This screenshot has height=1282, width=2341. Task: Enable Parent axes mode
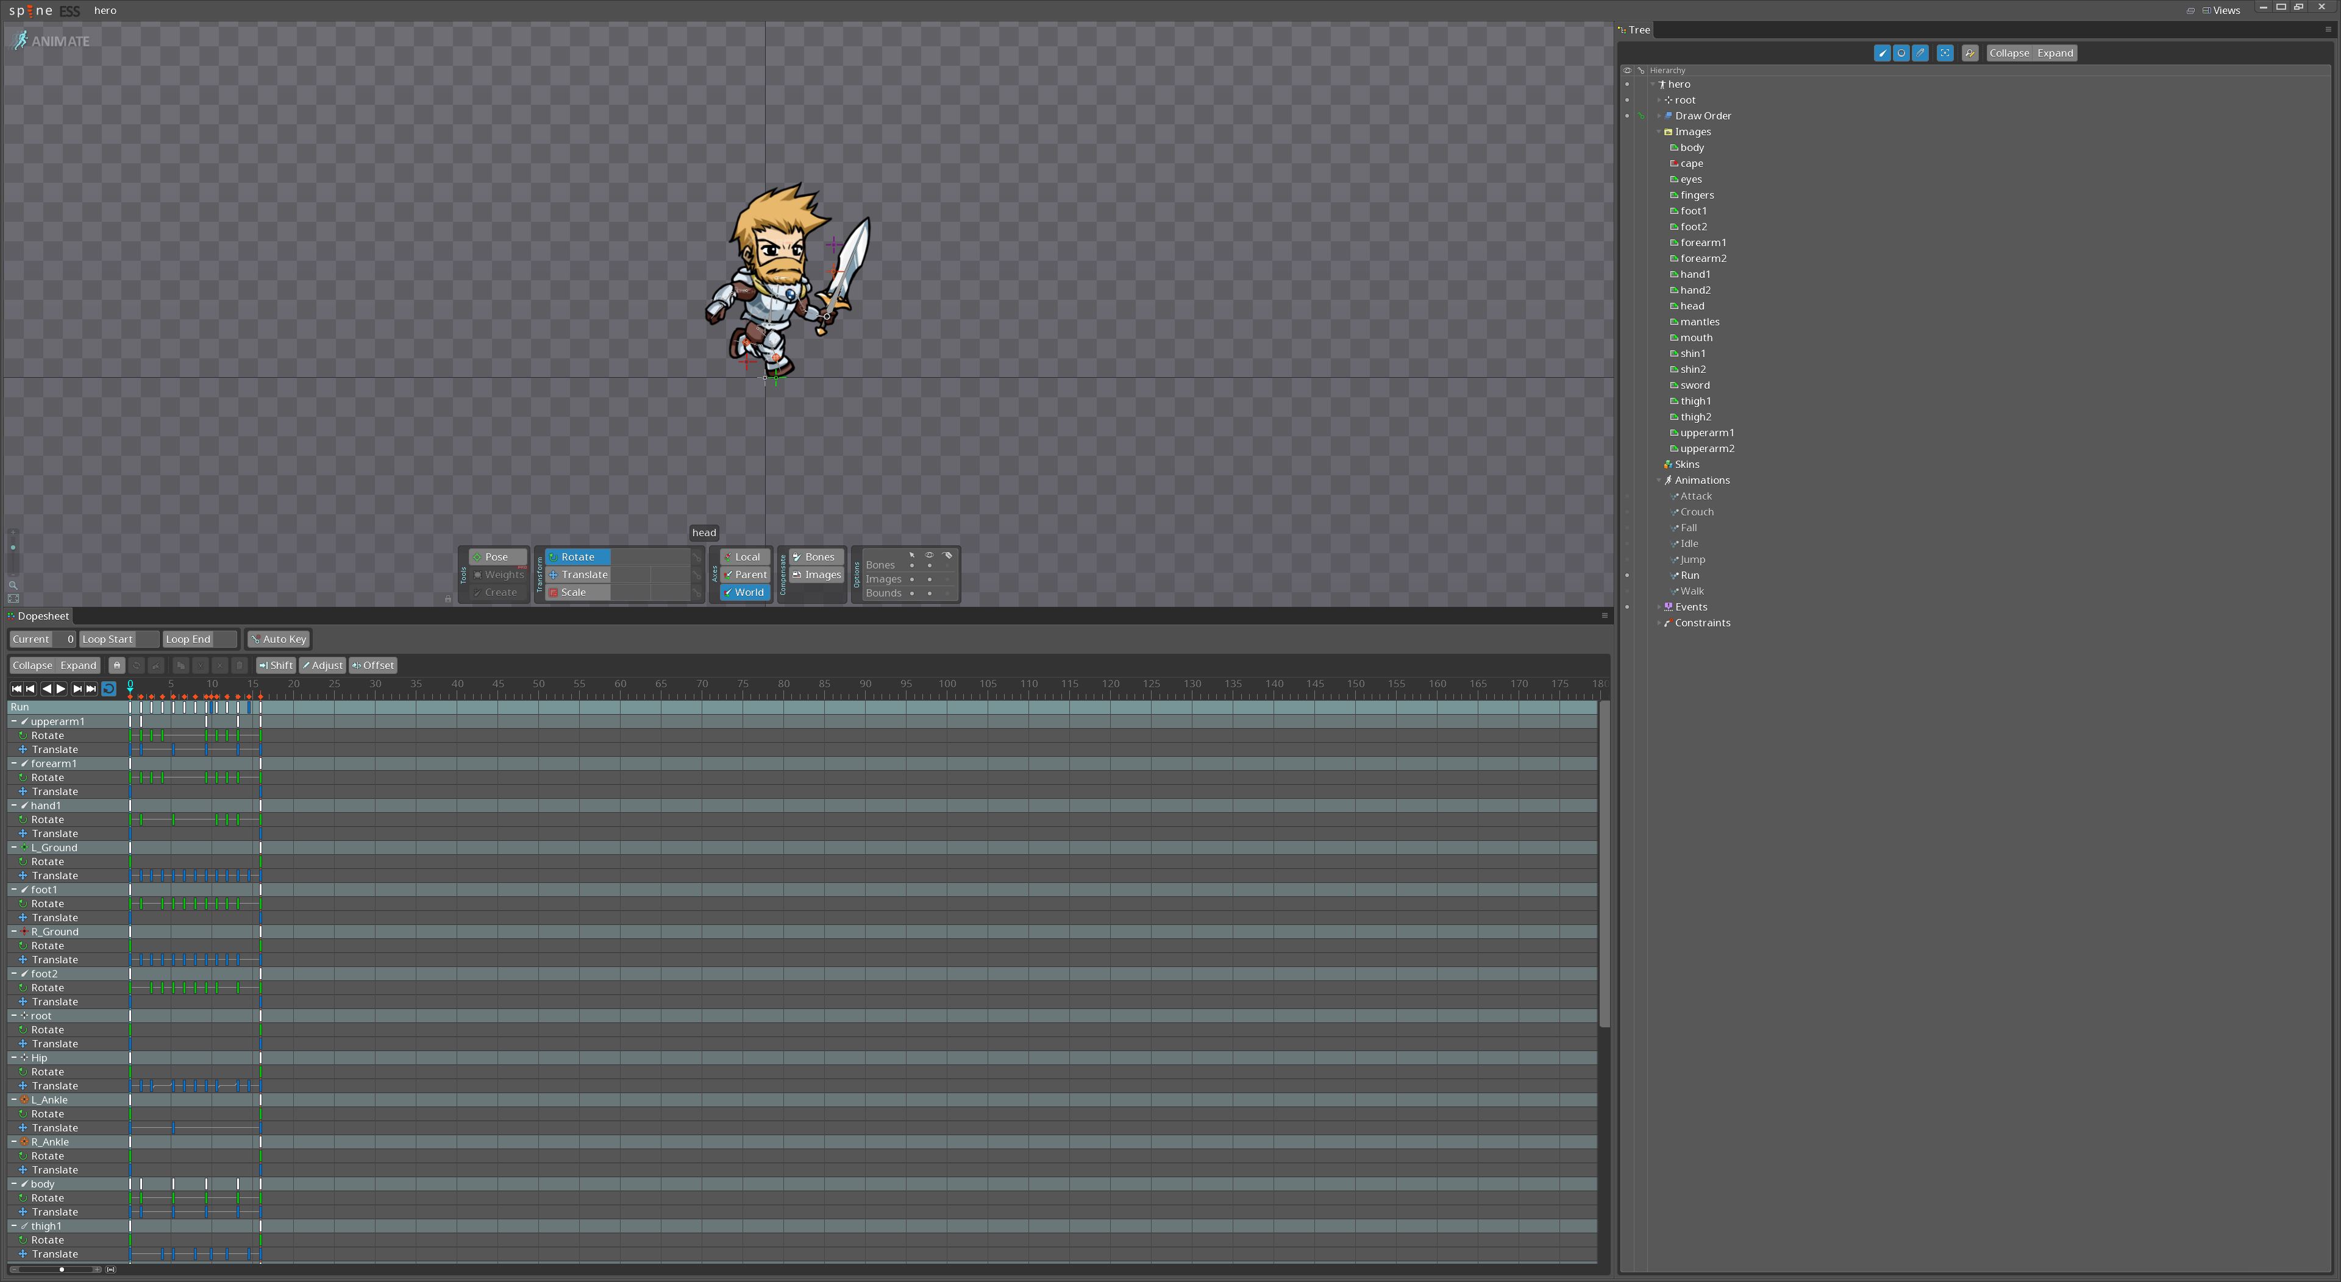pyautogui.click(x=744, y=574)
